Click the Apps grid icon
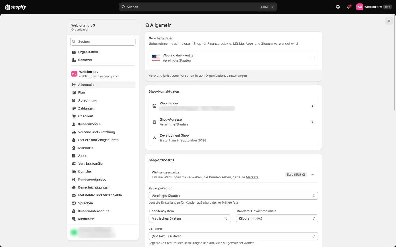 click(x=74, y=156)
